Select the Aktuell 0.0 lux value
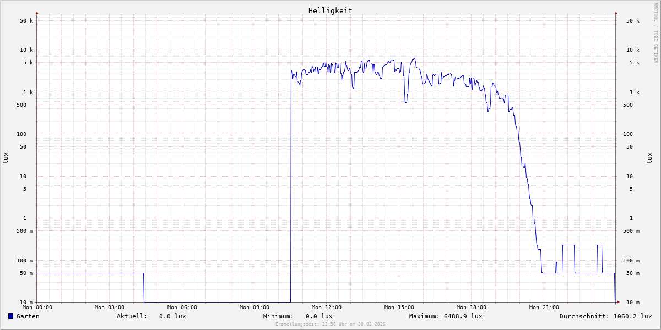 pyautogui.click(x=172, y=316)
